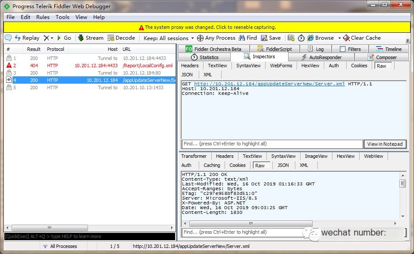
Task: Click the lock icon of session 1
Action: click(x=9, y=58)
